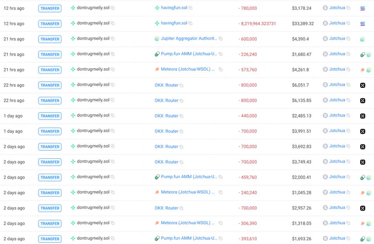Viewport: 374px width, 244px height.
Task: Click the Jupiter platform icon in -600,000 row
Action: pos(362,40)
